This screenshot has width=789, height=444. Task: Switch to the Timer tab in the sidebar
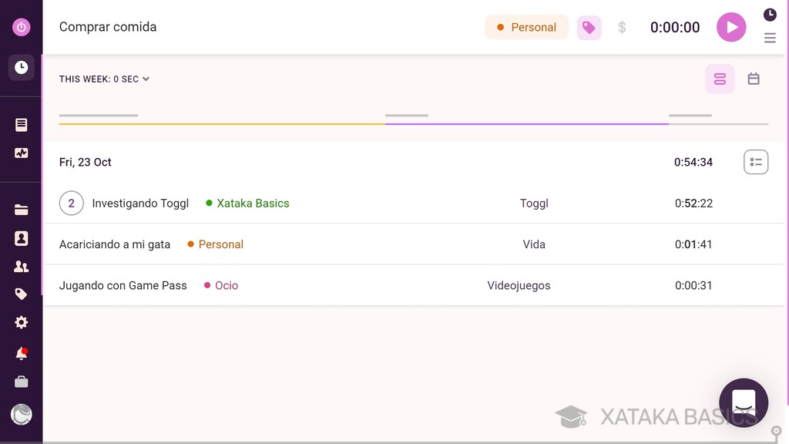(x=21, y=66)
